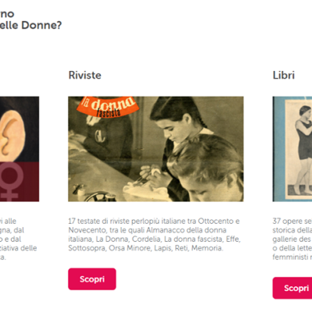The image size is (312, 312).
Task: Click the emblem badge on the dark sleeve
Action: [100, 136]
